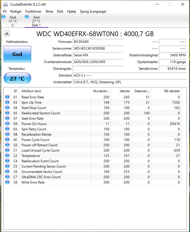Click the Serienummer field value
The image size is (190, 232).
tap(98, 48)
